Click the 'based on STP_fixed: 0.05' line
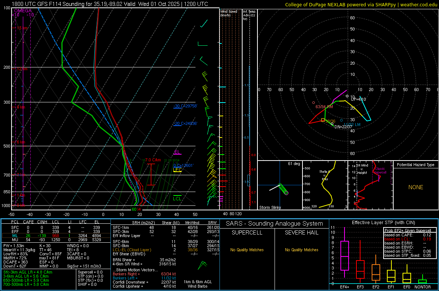The width and height of the screenshot is (439, 291). coord(408,255)
